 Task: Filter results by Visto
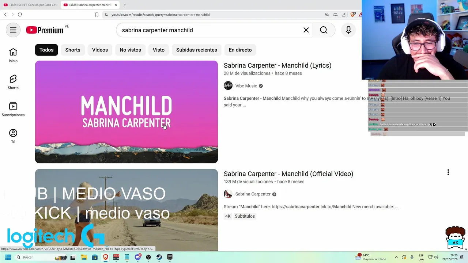[x=159, y=50]
